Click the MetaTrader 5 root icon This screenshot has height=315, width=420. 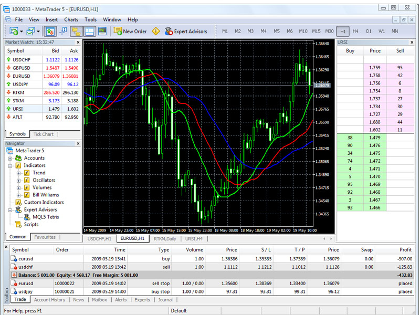tap(10, 151)
